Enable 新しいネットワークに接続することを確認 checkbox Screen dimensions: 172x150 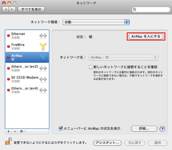91,67
